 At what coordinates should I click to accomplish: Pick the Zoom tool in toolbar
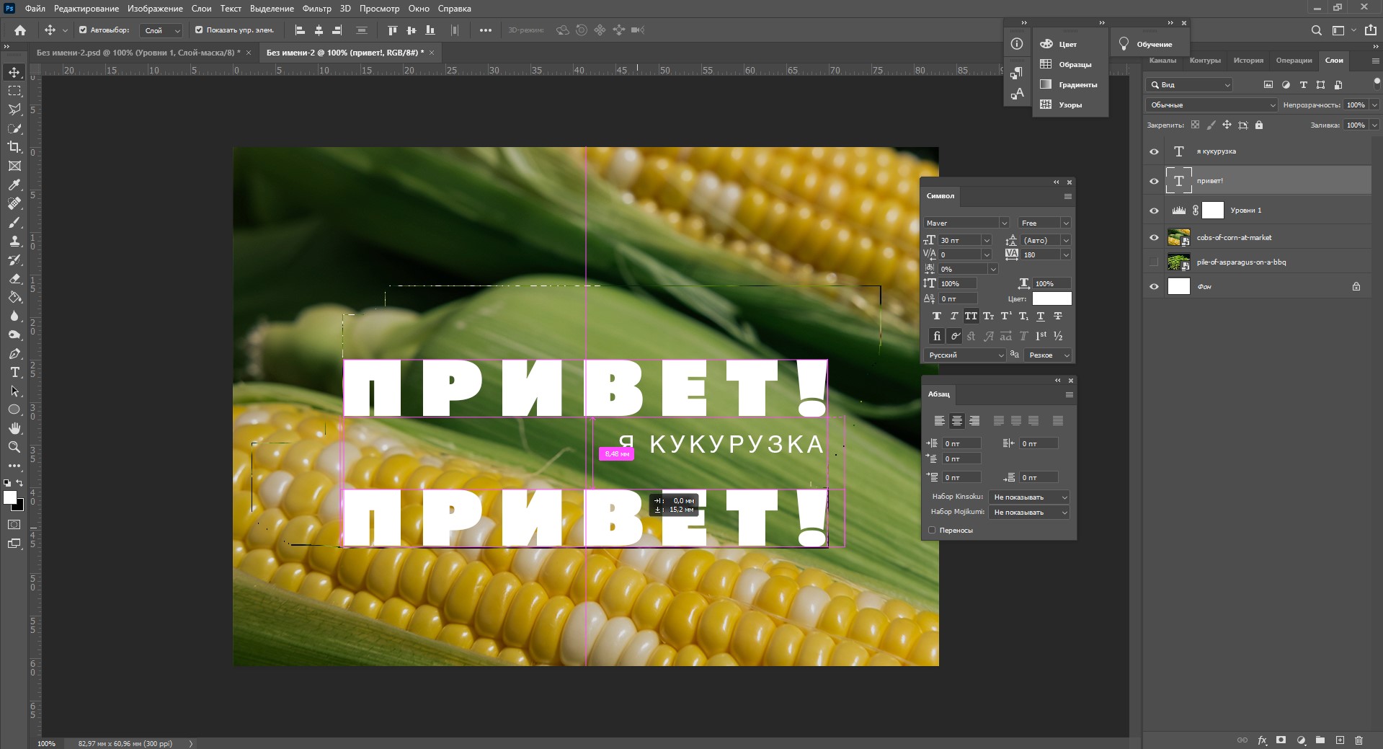click(x=14, y=447)
